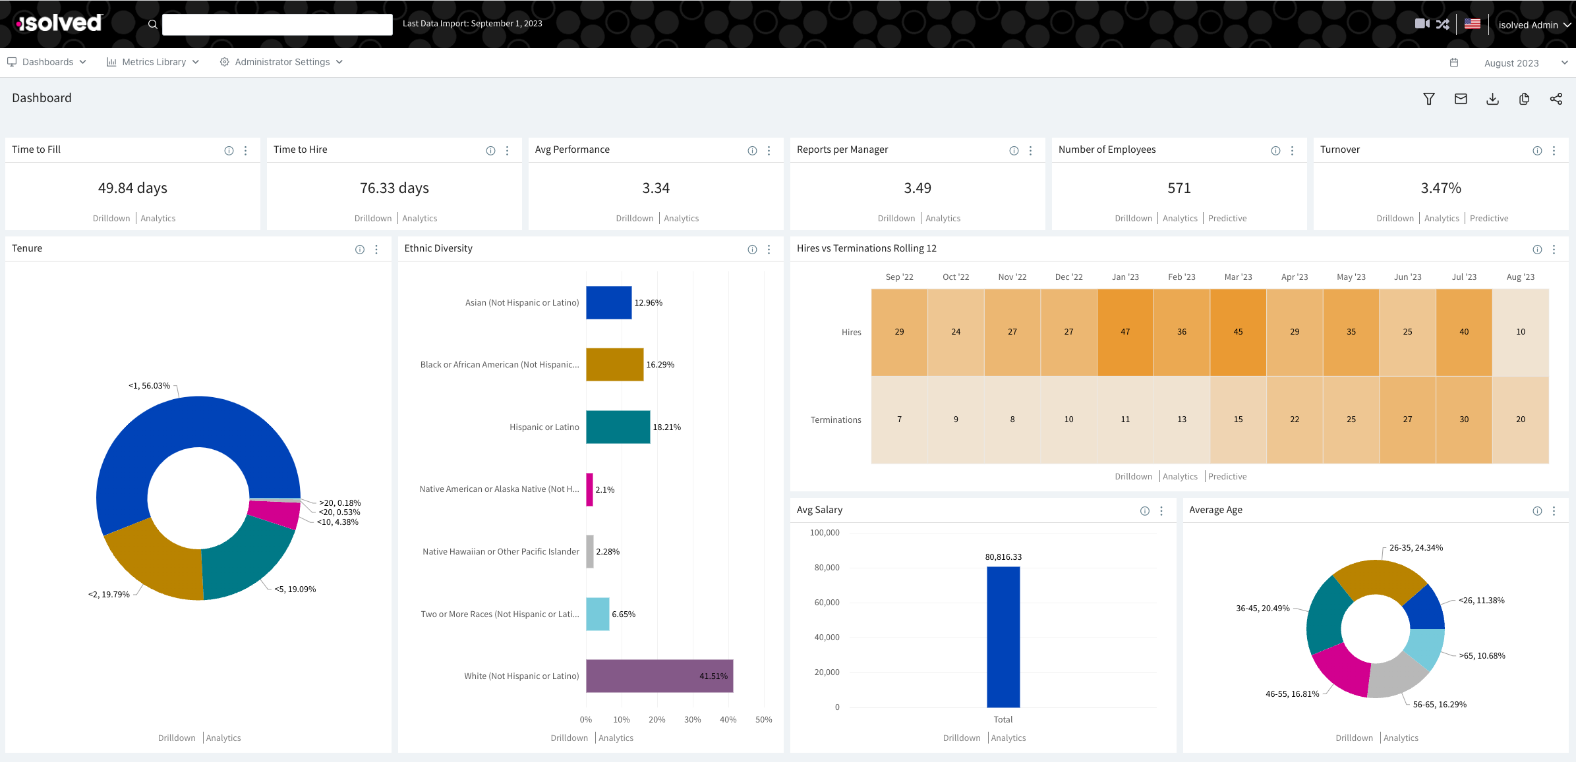Copy the dashboard with duplicate icon
Image resolution: width=1576 pixels, height=762 pixels.
tap(1524, 99)
